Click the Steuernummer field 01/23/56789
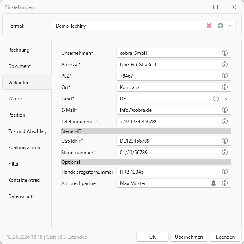Image resolution: width=244 pixels, height=244 pixels. click(174, 152)
